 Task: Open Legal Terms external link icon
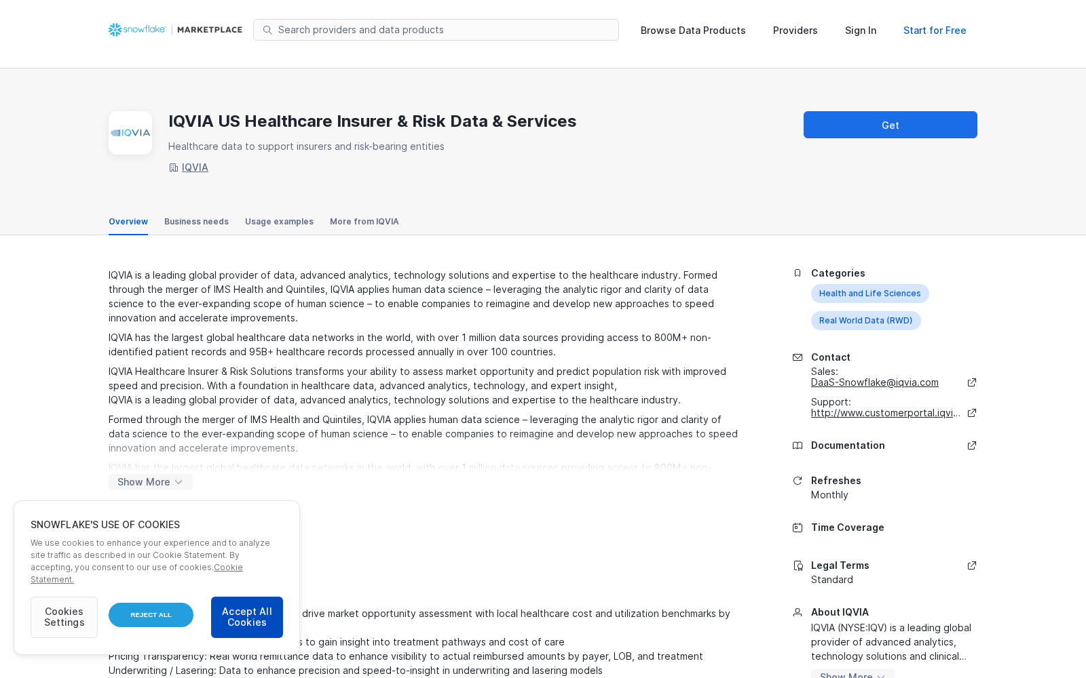[972, 565]
